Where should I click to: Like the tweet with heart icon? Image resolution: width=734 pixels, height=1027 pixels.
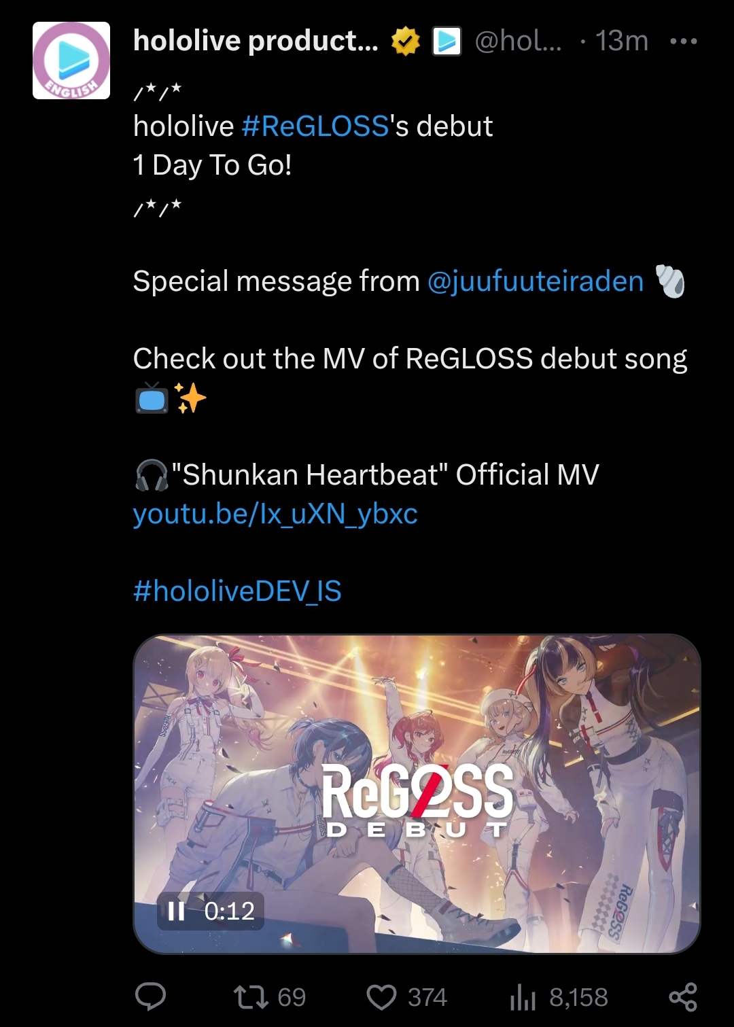point(381,997)
